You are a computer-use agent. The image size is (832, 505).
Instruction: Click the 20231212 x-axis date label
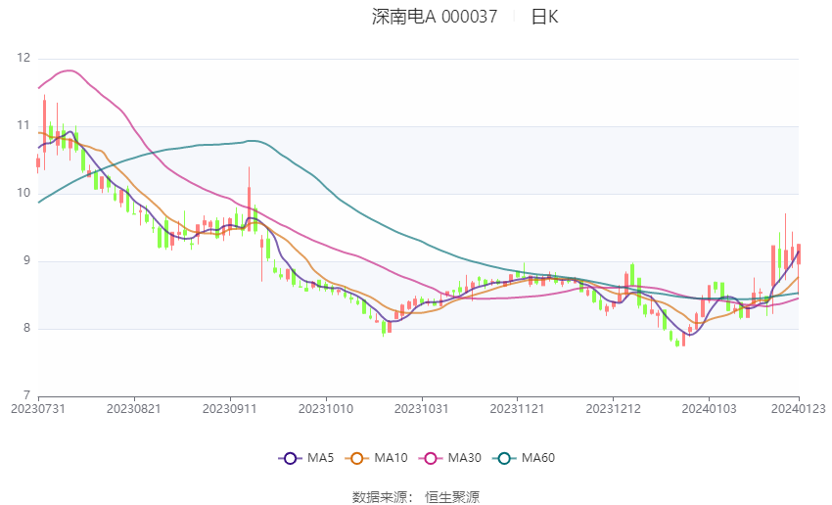[x=613, y=409]
